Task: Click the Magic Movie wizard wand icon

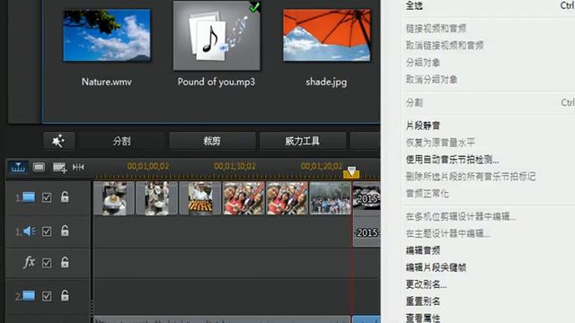Action: (58, 141)
